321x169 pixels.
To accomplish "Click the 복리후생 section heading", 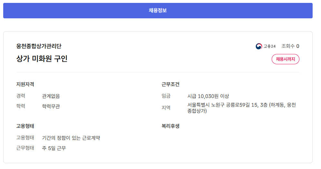I will tap(170, 126).
